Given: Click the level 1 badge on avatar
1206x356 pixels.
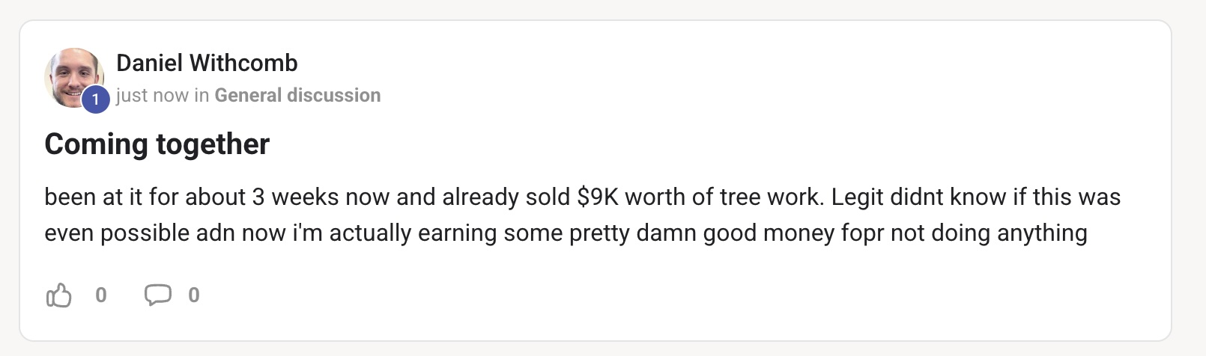Looking at the screenshot, I should pos(95,99).
